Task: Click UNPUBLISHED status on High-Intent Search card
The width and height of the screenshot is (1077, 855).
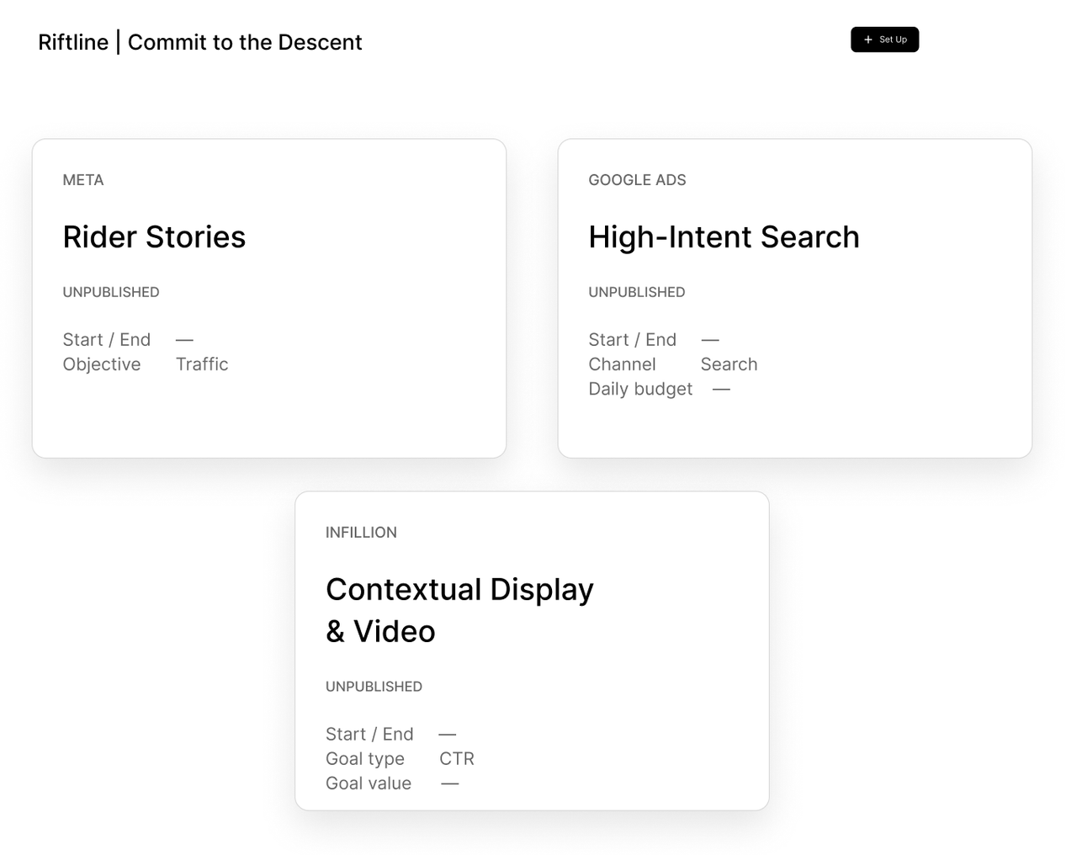Action: click(637, 292)
